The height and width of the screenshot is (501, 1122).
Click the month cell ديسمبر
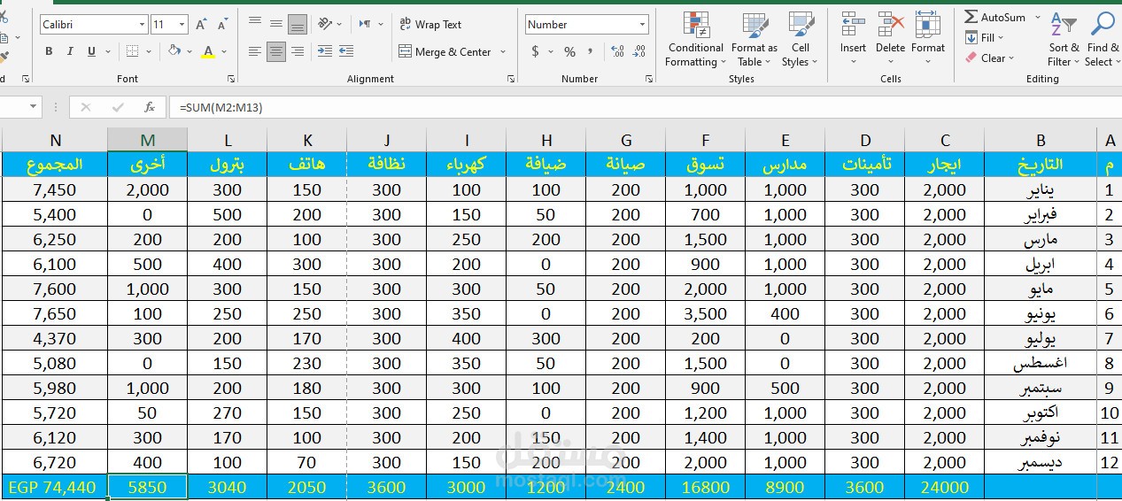1041,462
